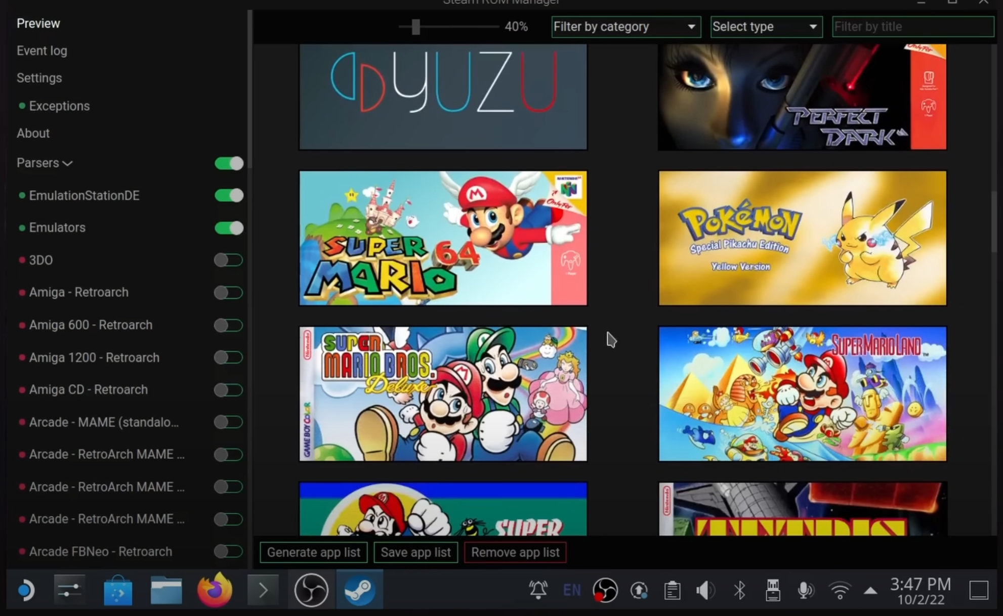Launch Firefox from the taskbar

pos(215,590)
